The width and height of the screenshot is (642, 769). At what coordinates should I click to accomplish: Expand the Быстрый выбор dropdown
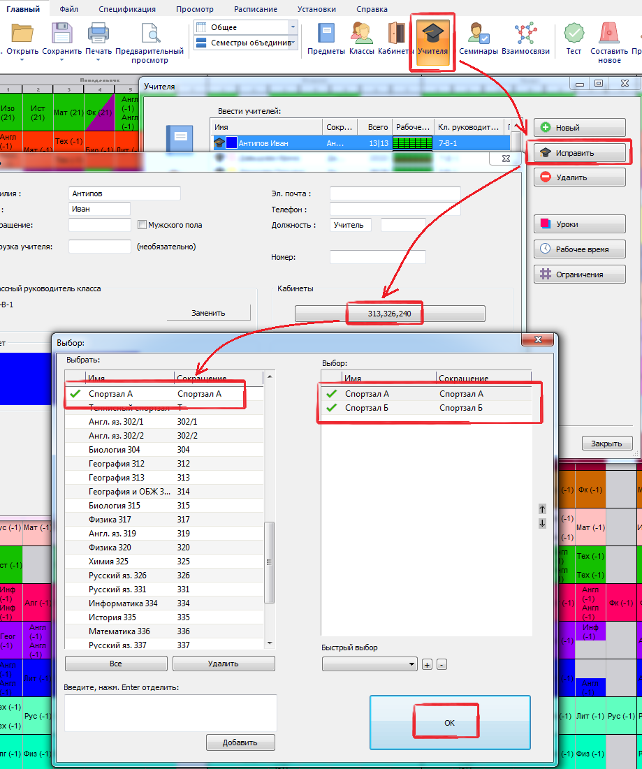411,664
